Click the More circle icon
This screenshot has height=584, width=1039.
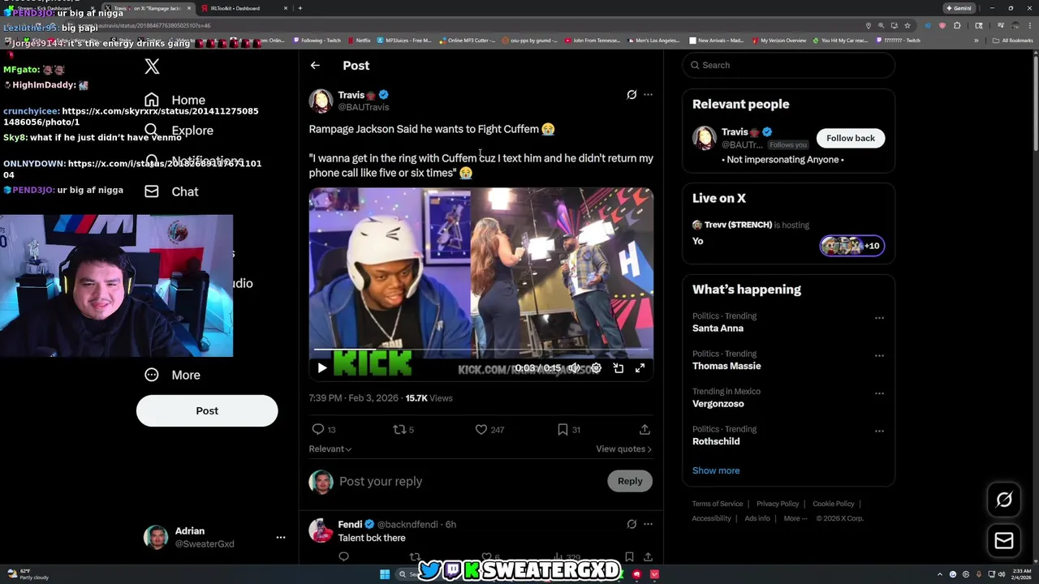click(x=152, y=375)
